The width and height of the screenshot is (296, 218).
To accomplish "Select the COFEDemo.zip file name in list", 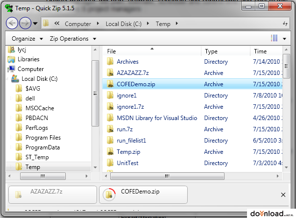I will pos(136,84).
